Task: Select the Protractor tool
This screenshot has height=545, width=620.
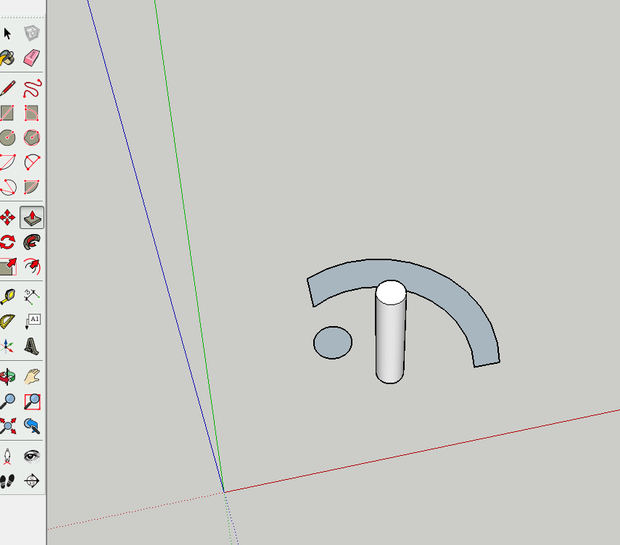Action: [7, 321]
